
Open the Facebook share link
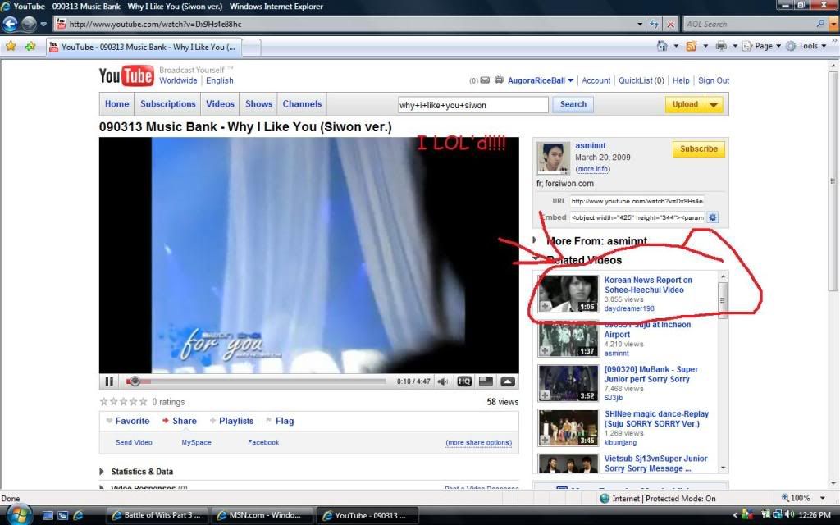pyautogui.click(x=263, y=442)
